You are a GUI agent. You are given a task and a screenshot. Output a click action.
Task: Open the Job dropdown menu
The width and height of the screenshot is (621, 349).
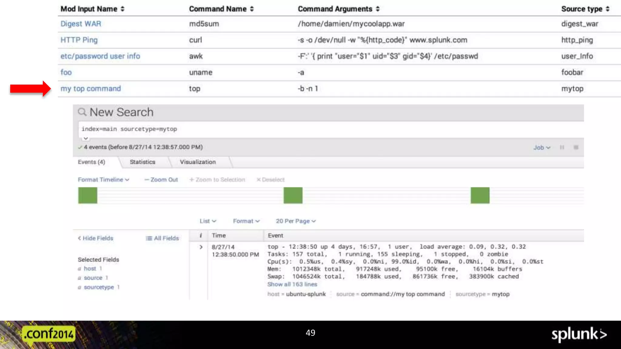click(542, 148)
